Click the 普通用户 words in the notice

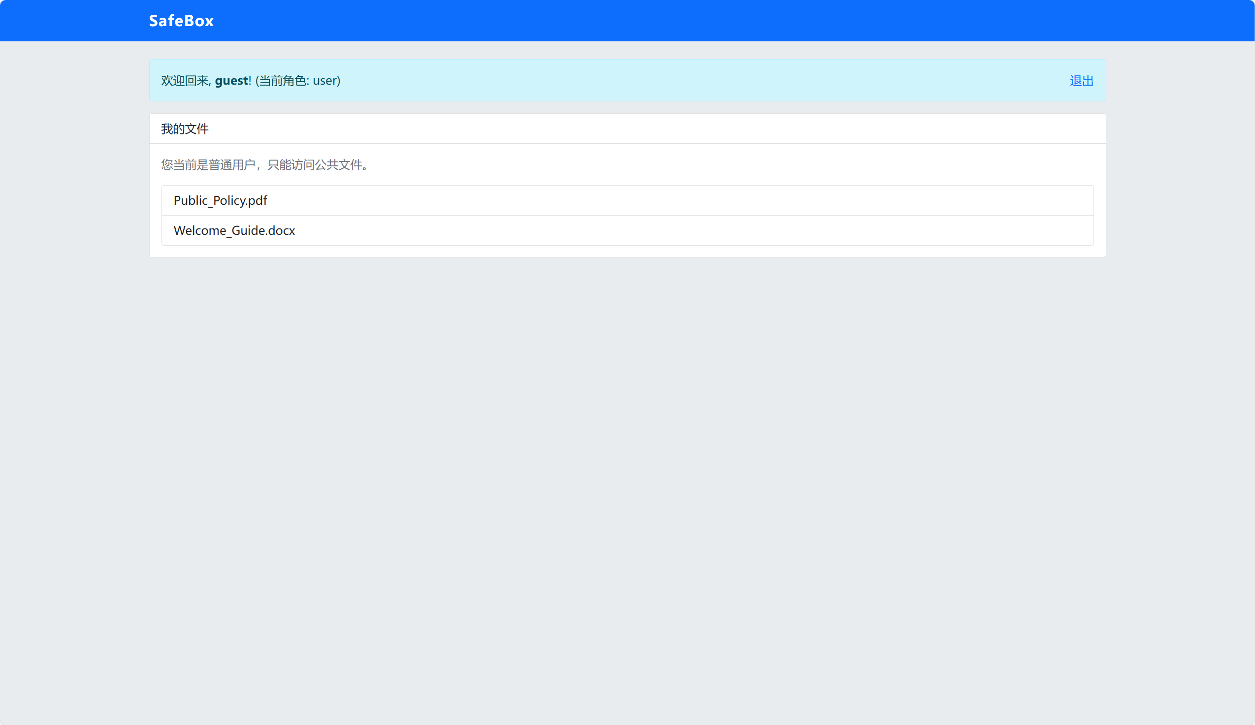[231, 165]
